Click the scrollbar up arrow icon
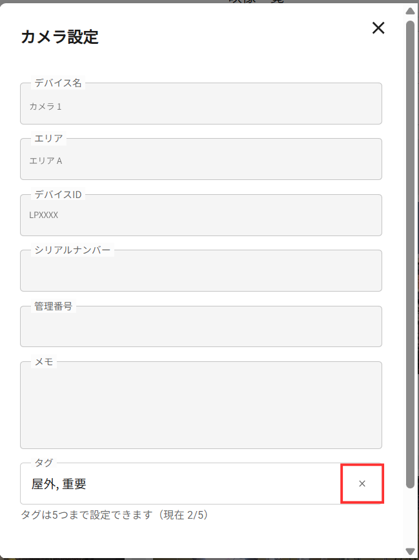 click(x=410, y=11)
